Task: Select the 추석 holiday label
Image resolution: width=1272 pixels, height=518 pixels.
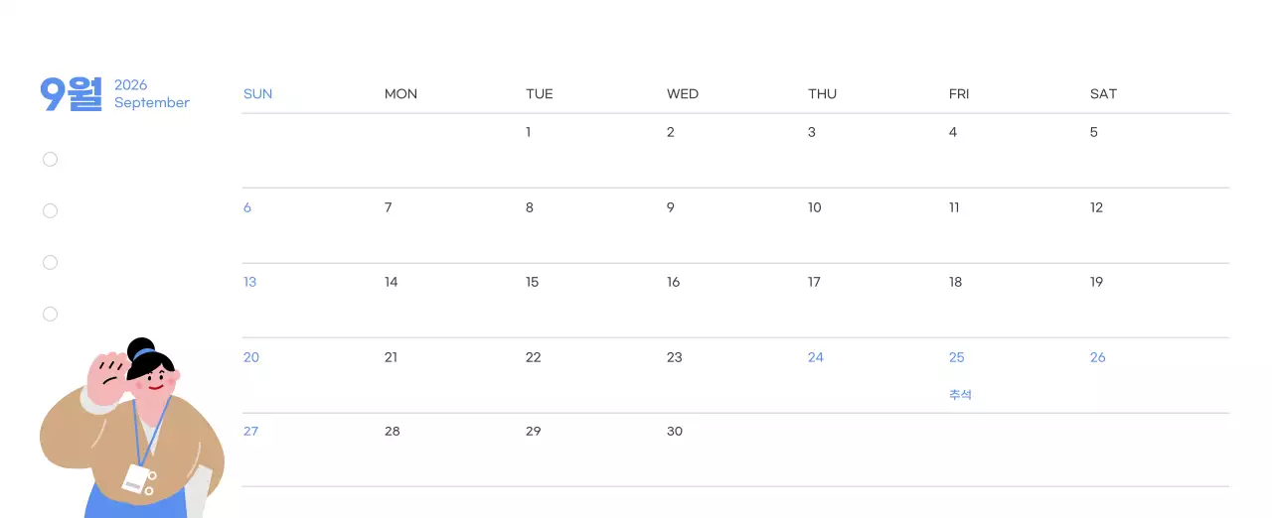Action: click(x=960, y=395)
